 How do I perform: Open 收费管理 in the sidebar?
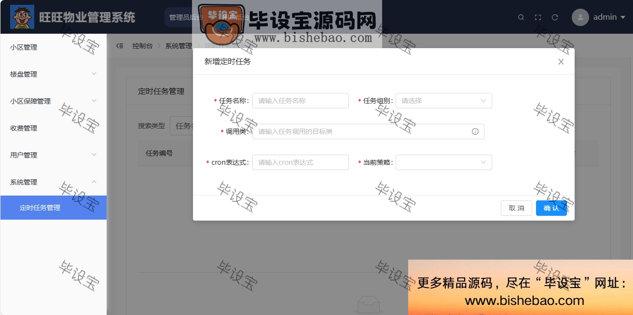coord(53,128)
